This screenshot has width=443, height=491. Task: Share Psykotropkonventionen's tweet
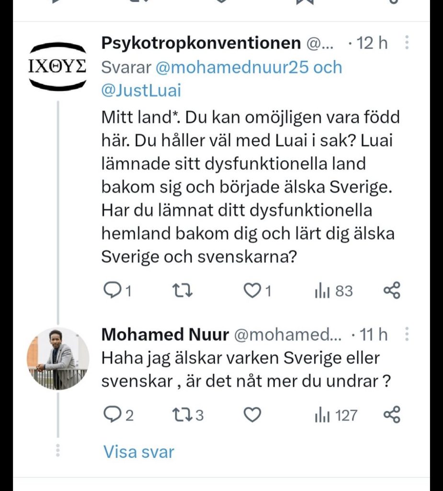[392, 291]
